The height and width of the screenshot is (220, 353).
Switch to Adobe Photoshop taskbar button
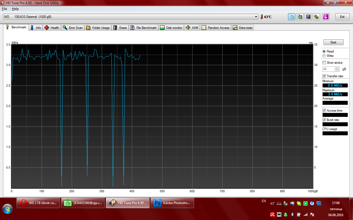click(x=172, y=203)
